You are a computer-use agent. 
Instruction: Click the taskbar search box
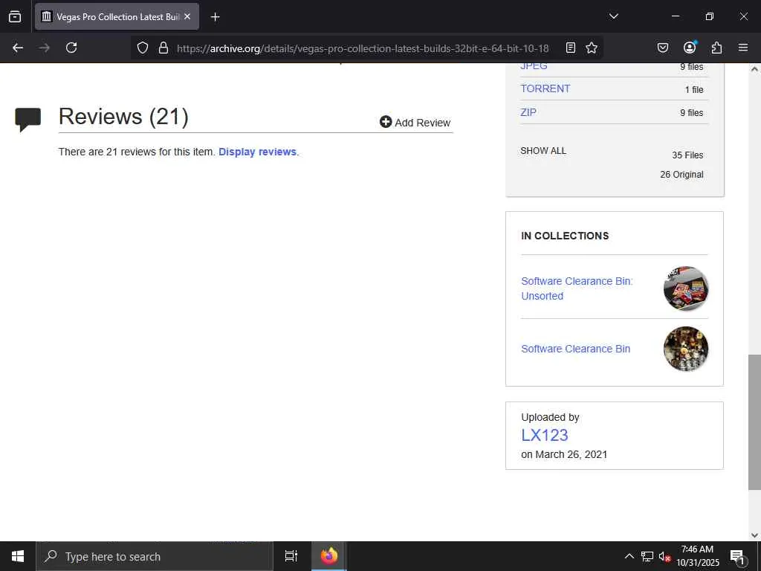pyautogui.click(x=155, y=556)
